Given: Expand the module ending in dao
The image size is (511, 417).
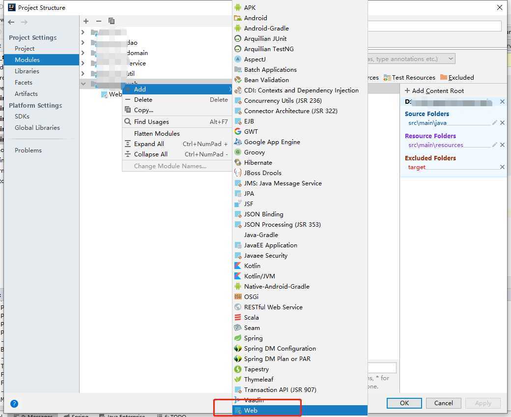Looking at the screenshot, I should [x=83, y=42].
